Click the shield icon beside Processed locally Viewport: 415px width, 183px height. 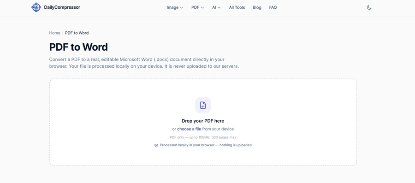tap(156, 145)
